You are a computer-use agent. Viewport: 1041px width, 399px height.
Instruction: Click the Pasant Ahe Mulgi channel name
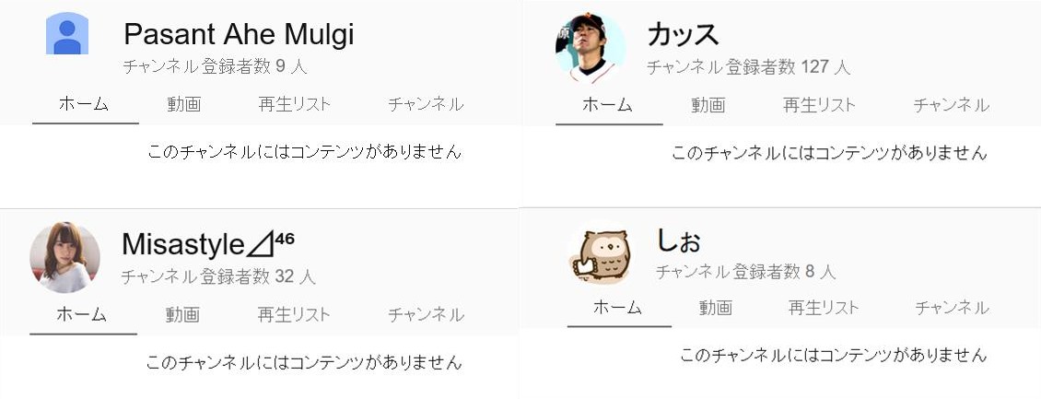tap(239, 35)
